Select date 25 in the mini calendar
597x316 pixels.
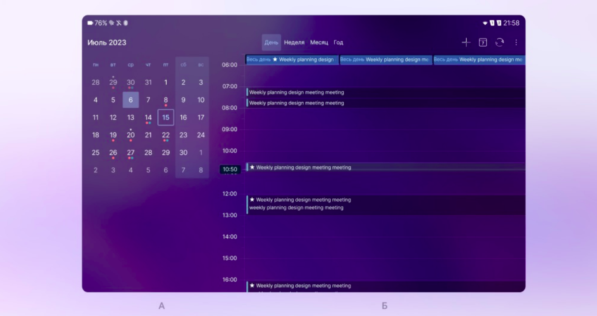pyautogui.click(x=95, y=152)
